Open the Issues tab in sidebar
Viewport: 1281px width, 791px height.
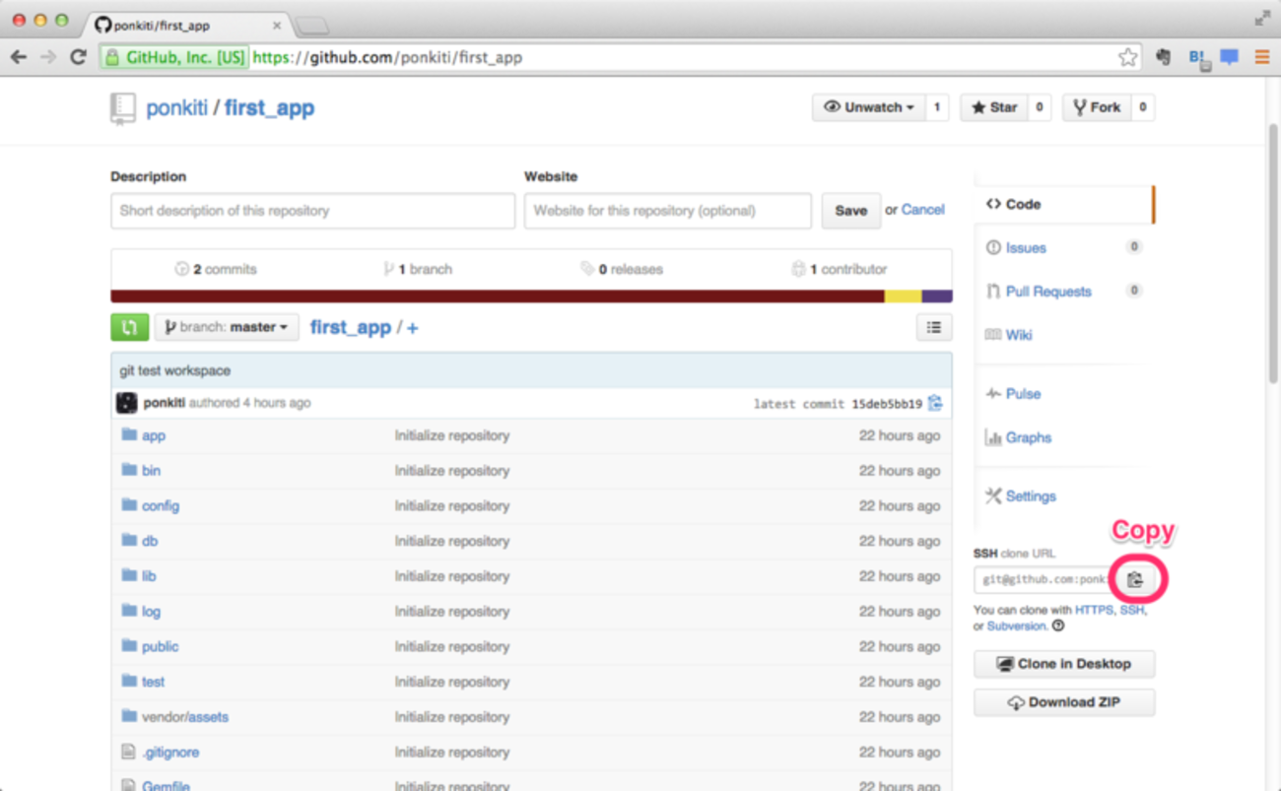coord(1026,248)
